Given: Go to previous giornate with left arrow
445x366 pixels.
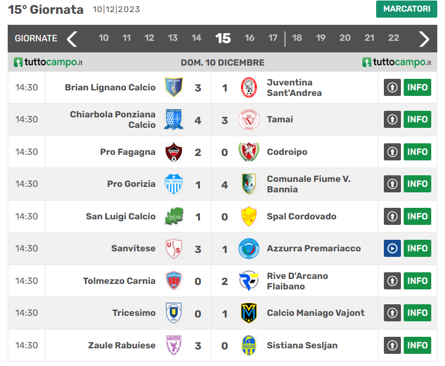Looking at the screenshot, I should coord(72,39).
